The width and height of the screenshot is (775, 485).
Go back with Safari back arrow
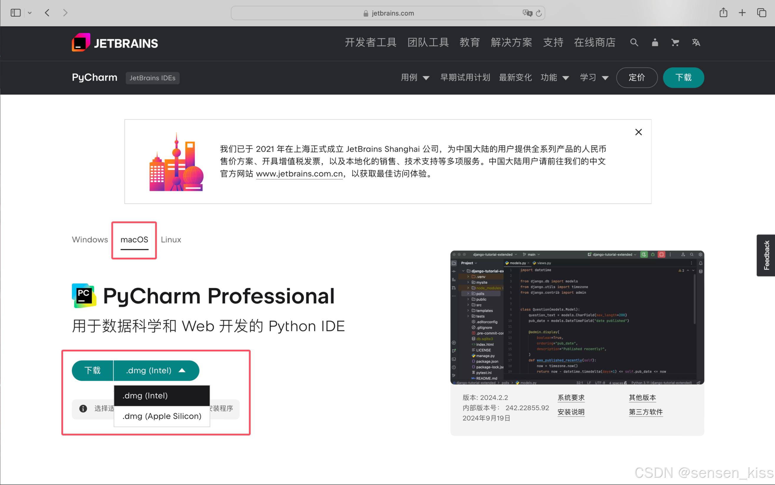click(x=47, y=13)
